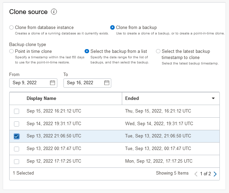
Task: Choose Select the backup from a list
Action: [87, 51]
